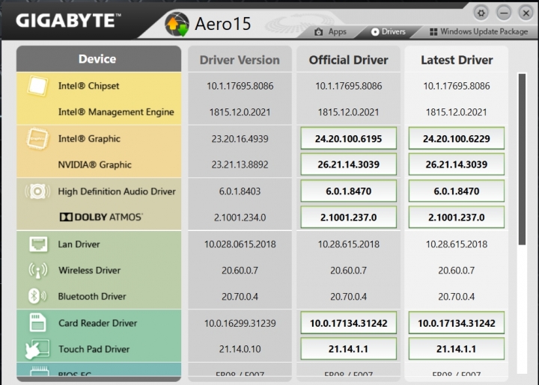
Task: Click the vertical scrollbar on the driver list
Action: 522,158
